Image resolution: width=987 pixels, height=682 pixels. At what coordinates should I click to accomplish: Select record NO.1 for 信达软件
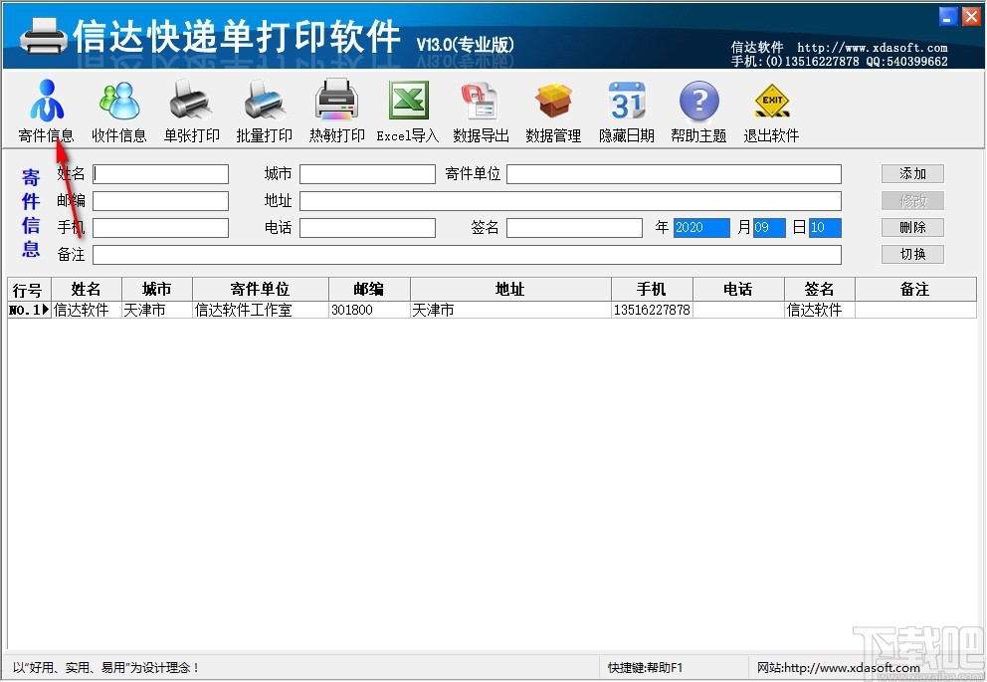[85, 310]
